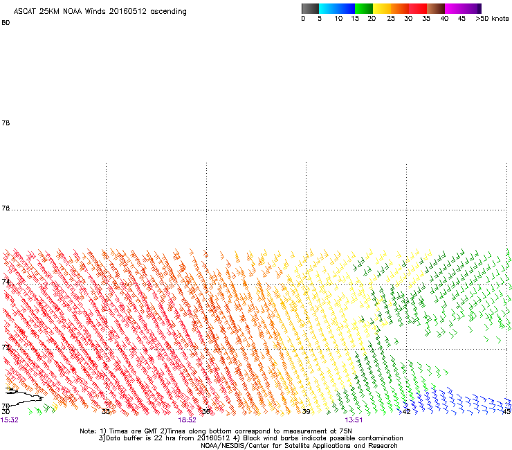Click the orange 25-30 knots color band
This screenshot has width=512, height=450.
[400, 8]
